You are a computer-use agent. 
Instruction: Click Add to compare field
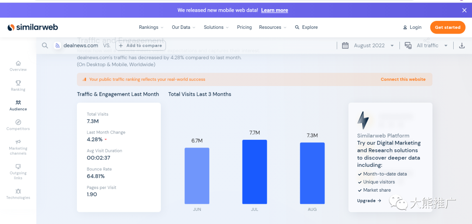140,45
